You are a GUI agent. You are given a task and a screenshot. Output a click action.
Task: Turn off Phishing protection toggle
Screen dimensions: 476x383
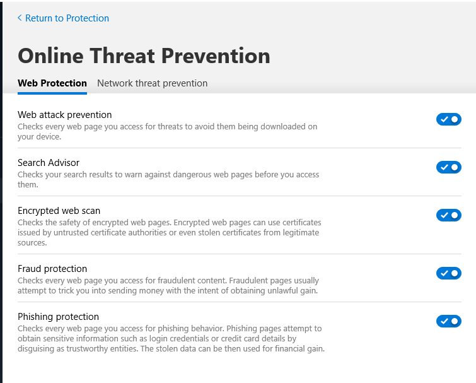click(448, 321)
